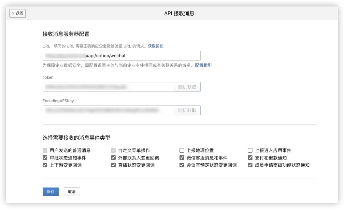Screen dimensions: 344x209
Task: Click the URL input field
Action: point(121,56)
